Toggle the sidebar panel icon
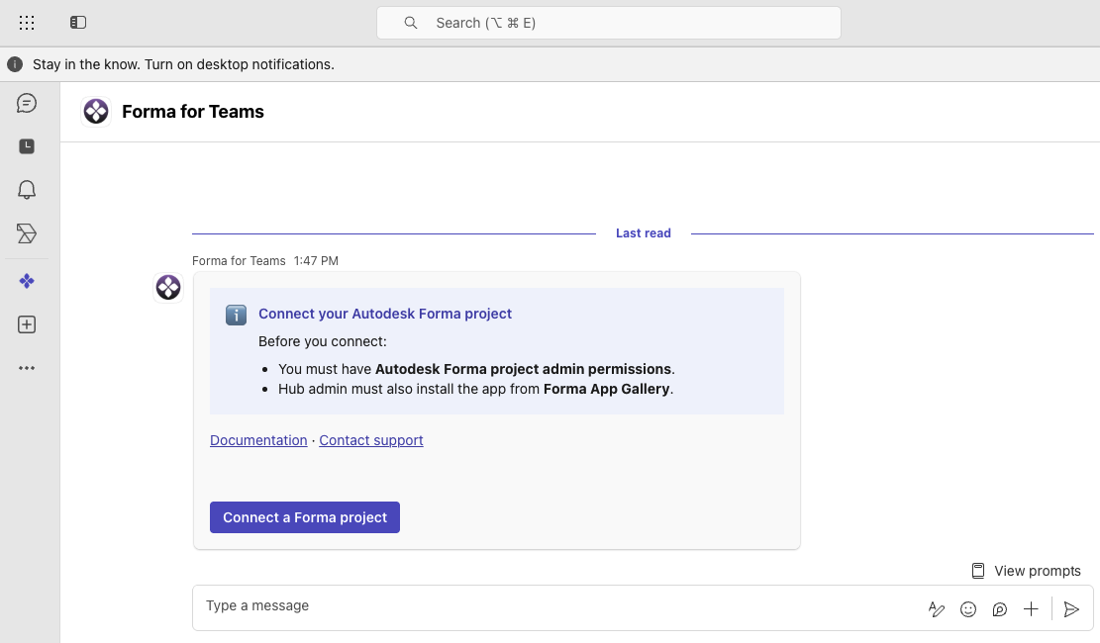The width and height of the screenshot is (1100, 643). 78,23
